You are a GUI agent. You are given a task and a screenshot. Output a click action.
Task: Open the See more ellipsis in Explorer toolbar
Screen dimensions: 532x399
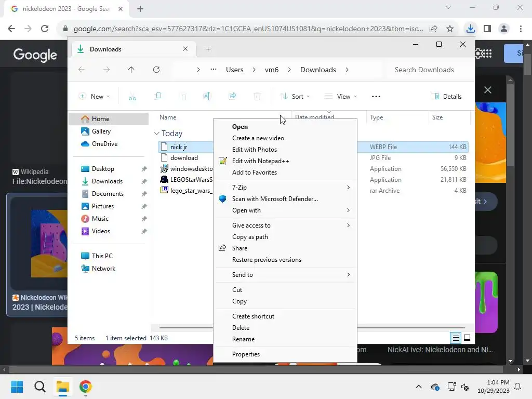pyautogui.click(x=376, y=96)
